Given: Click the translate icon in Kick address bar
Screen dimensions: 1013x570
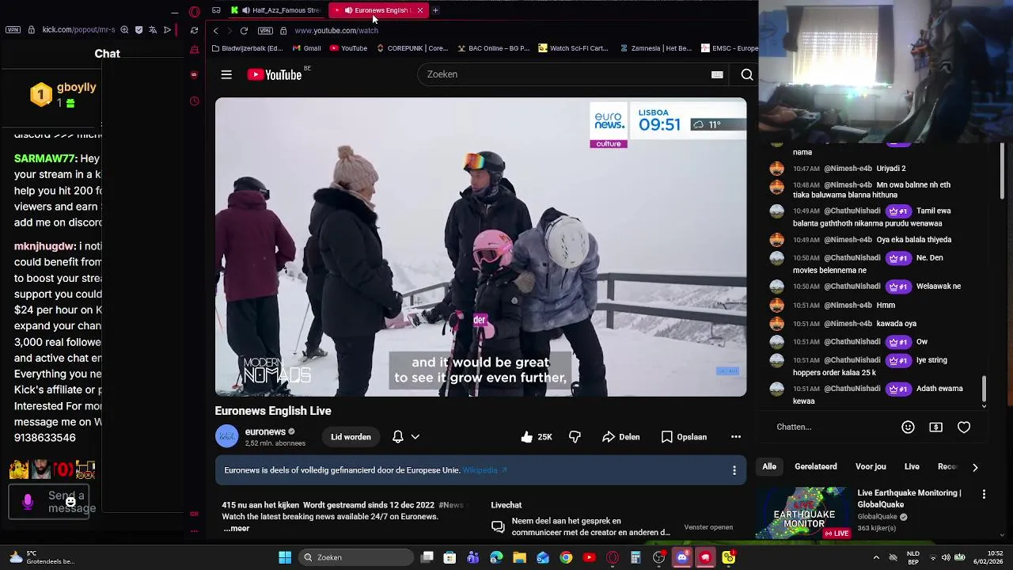Looking at the screenshot, I should point(154,30).
